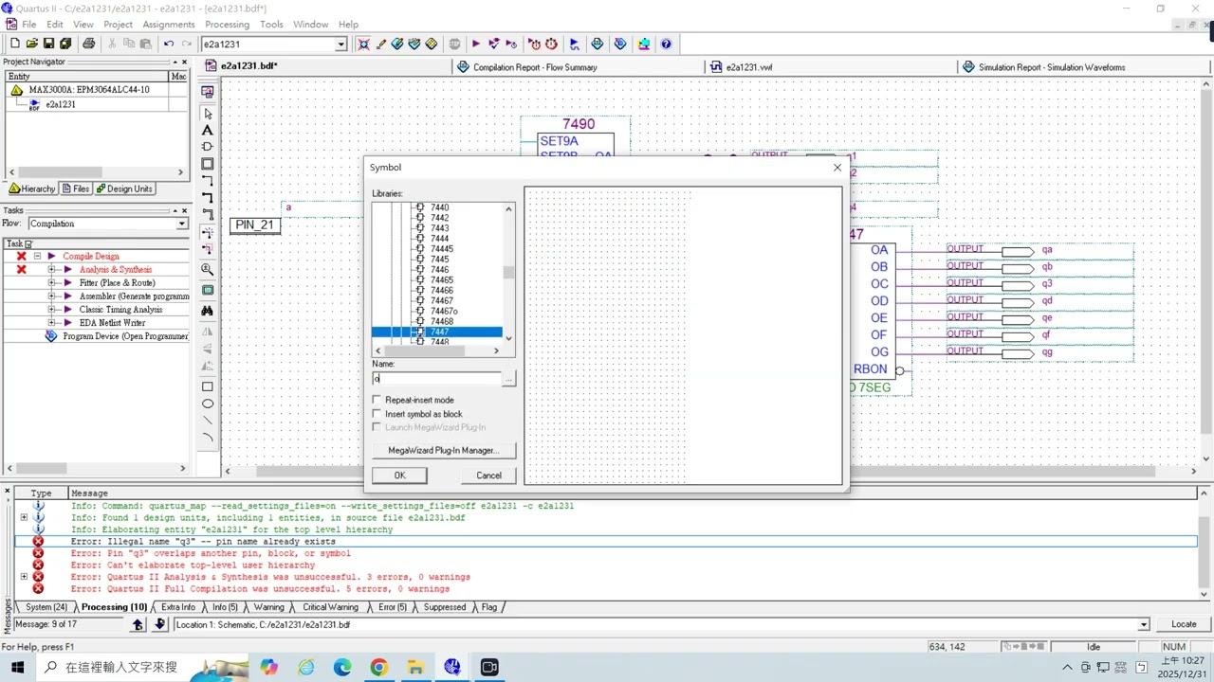Image resolution: width=1214 pixels, height=682 pixels.
Task: Click the Libraries list vertical scrollbar
Action: coord(509,275)
